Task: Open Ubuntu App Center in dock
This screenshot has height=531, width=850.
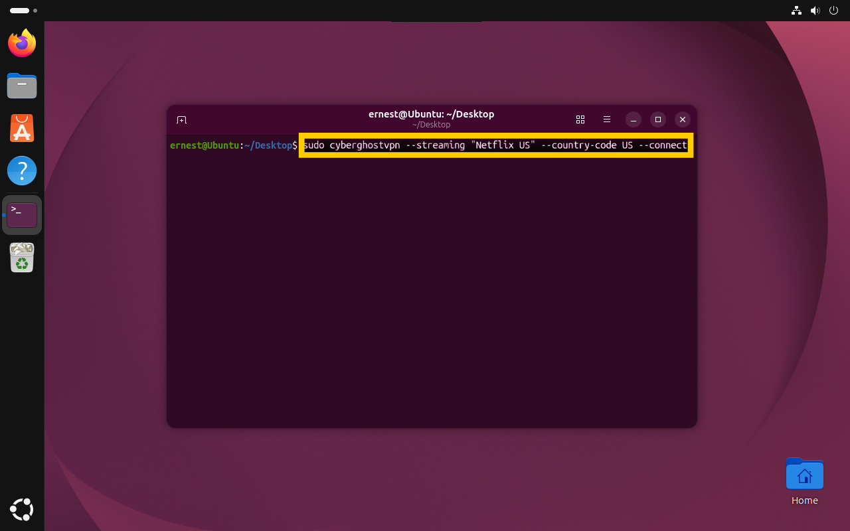Action: 22,128
